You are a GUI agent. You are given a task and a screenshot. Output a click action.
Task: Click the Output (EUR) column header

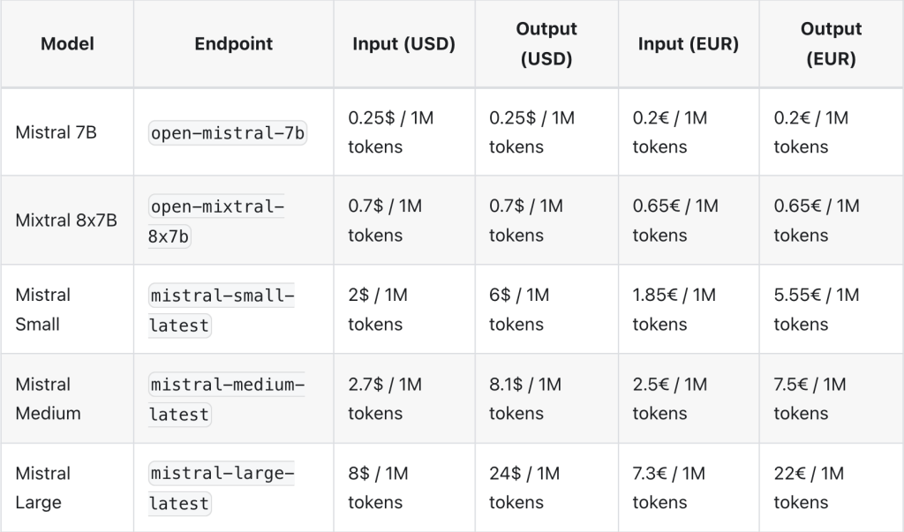pyautogui.click(x=831, y=44)
